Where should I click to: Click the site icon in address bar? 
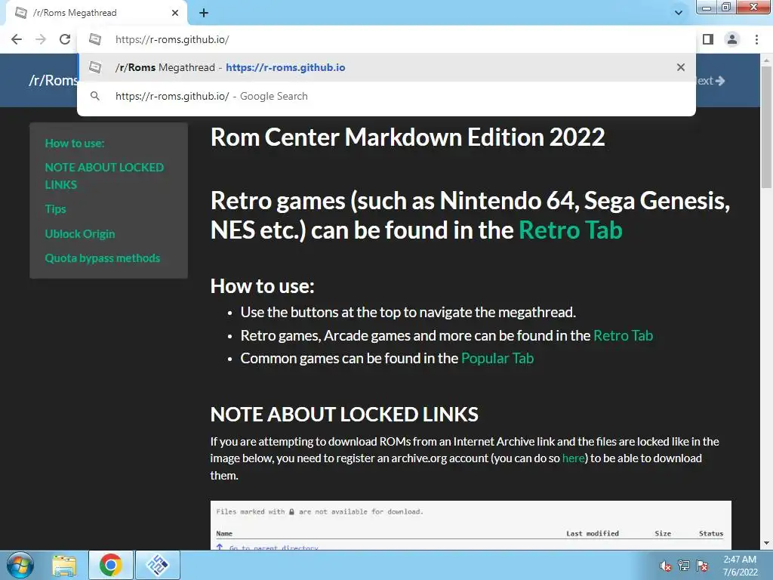click(x=95, y=39)
